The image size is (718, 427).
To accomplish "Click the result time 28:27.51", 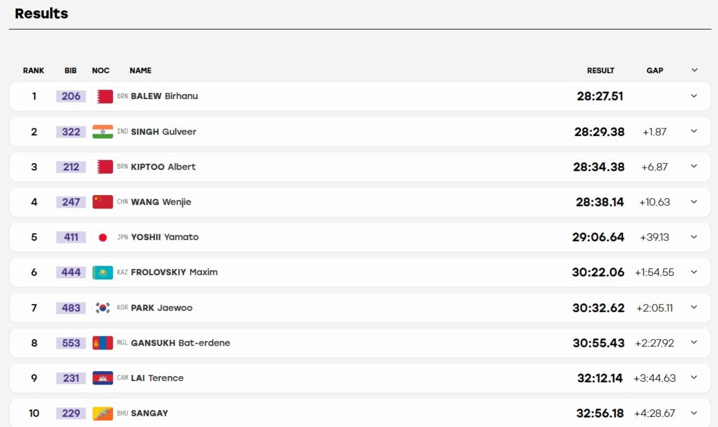I will [600, 96].
